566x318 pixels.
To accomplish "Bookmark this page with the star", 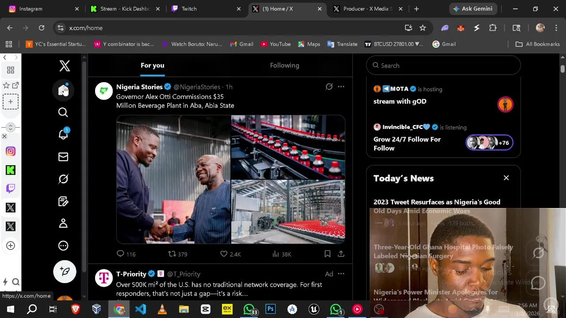I will 423,28.
